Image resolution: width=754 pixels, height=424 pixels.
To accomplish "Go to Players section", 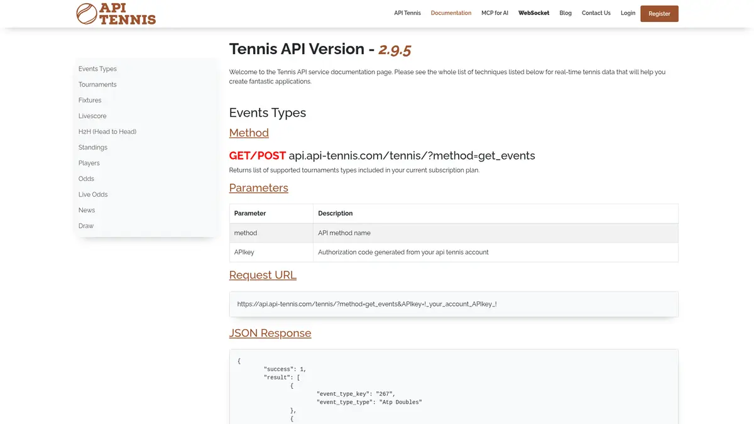I will (89, 163).
